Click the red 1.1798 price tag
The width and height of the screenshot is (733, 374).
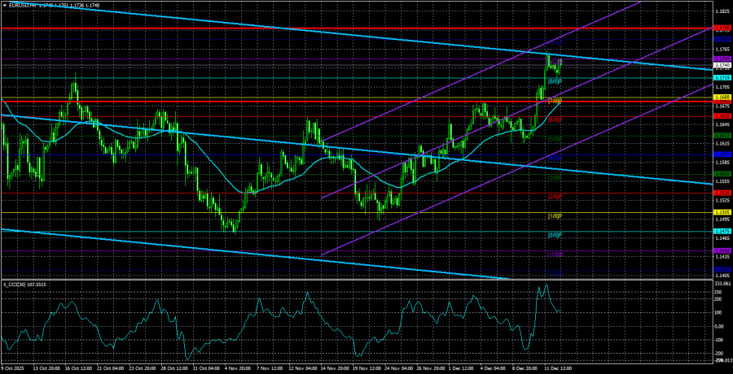[722, 28]
